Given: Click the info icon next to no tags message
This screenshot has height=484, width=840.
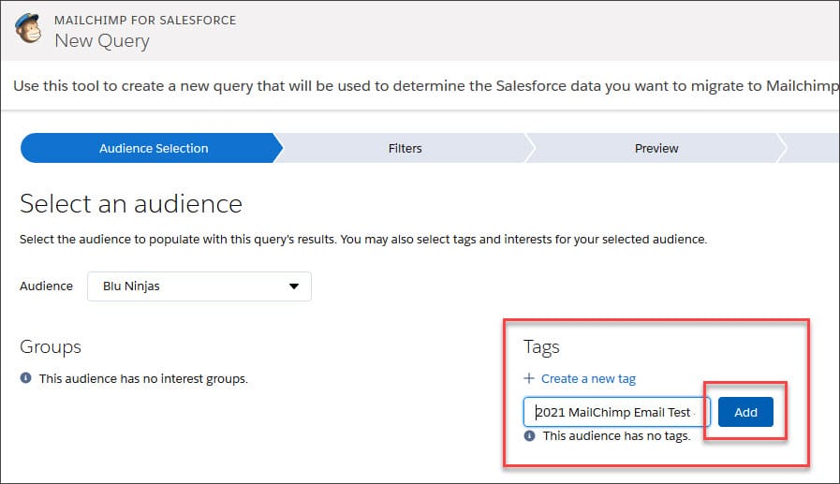Looking at the screenshot, I should tap(529, 436).
